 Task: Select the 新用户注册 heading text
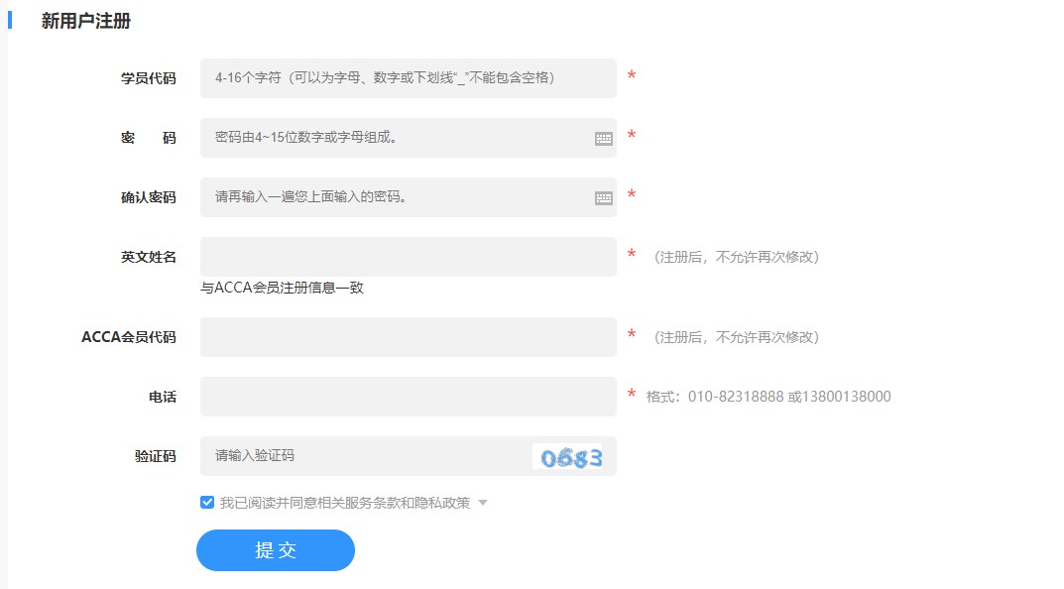tap(85, 21)
